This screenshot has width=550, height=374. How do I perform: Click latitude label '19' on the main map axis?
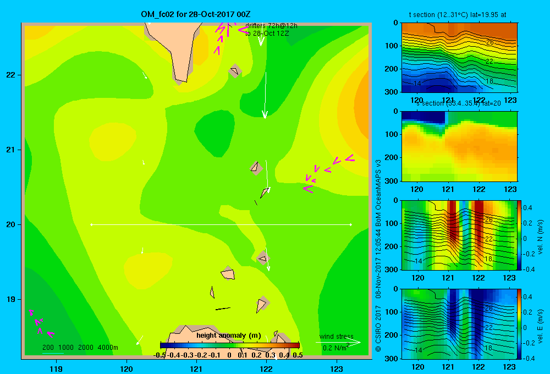11,299
